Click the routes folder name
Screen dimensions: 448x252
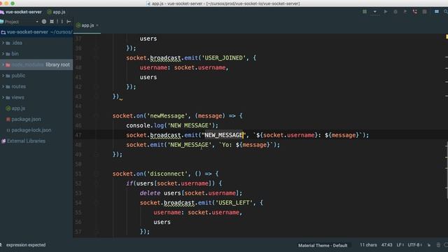[x=19, y=86]
